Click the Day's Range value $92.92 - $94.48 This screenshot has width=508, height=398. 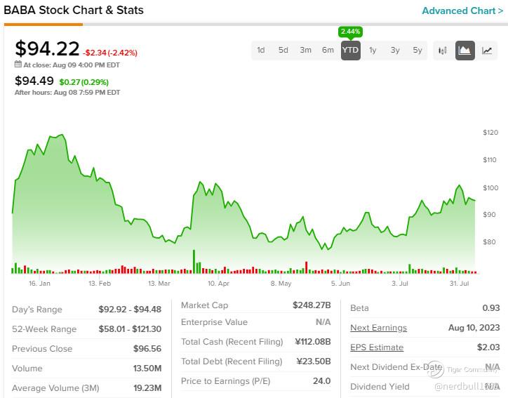coord(130,310)
